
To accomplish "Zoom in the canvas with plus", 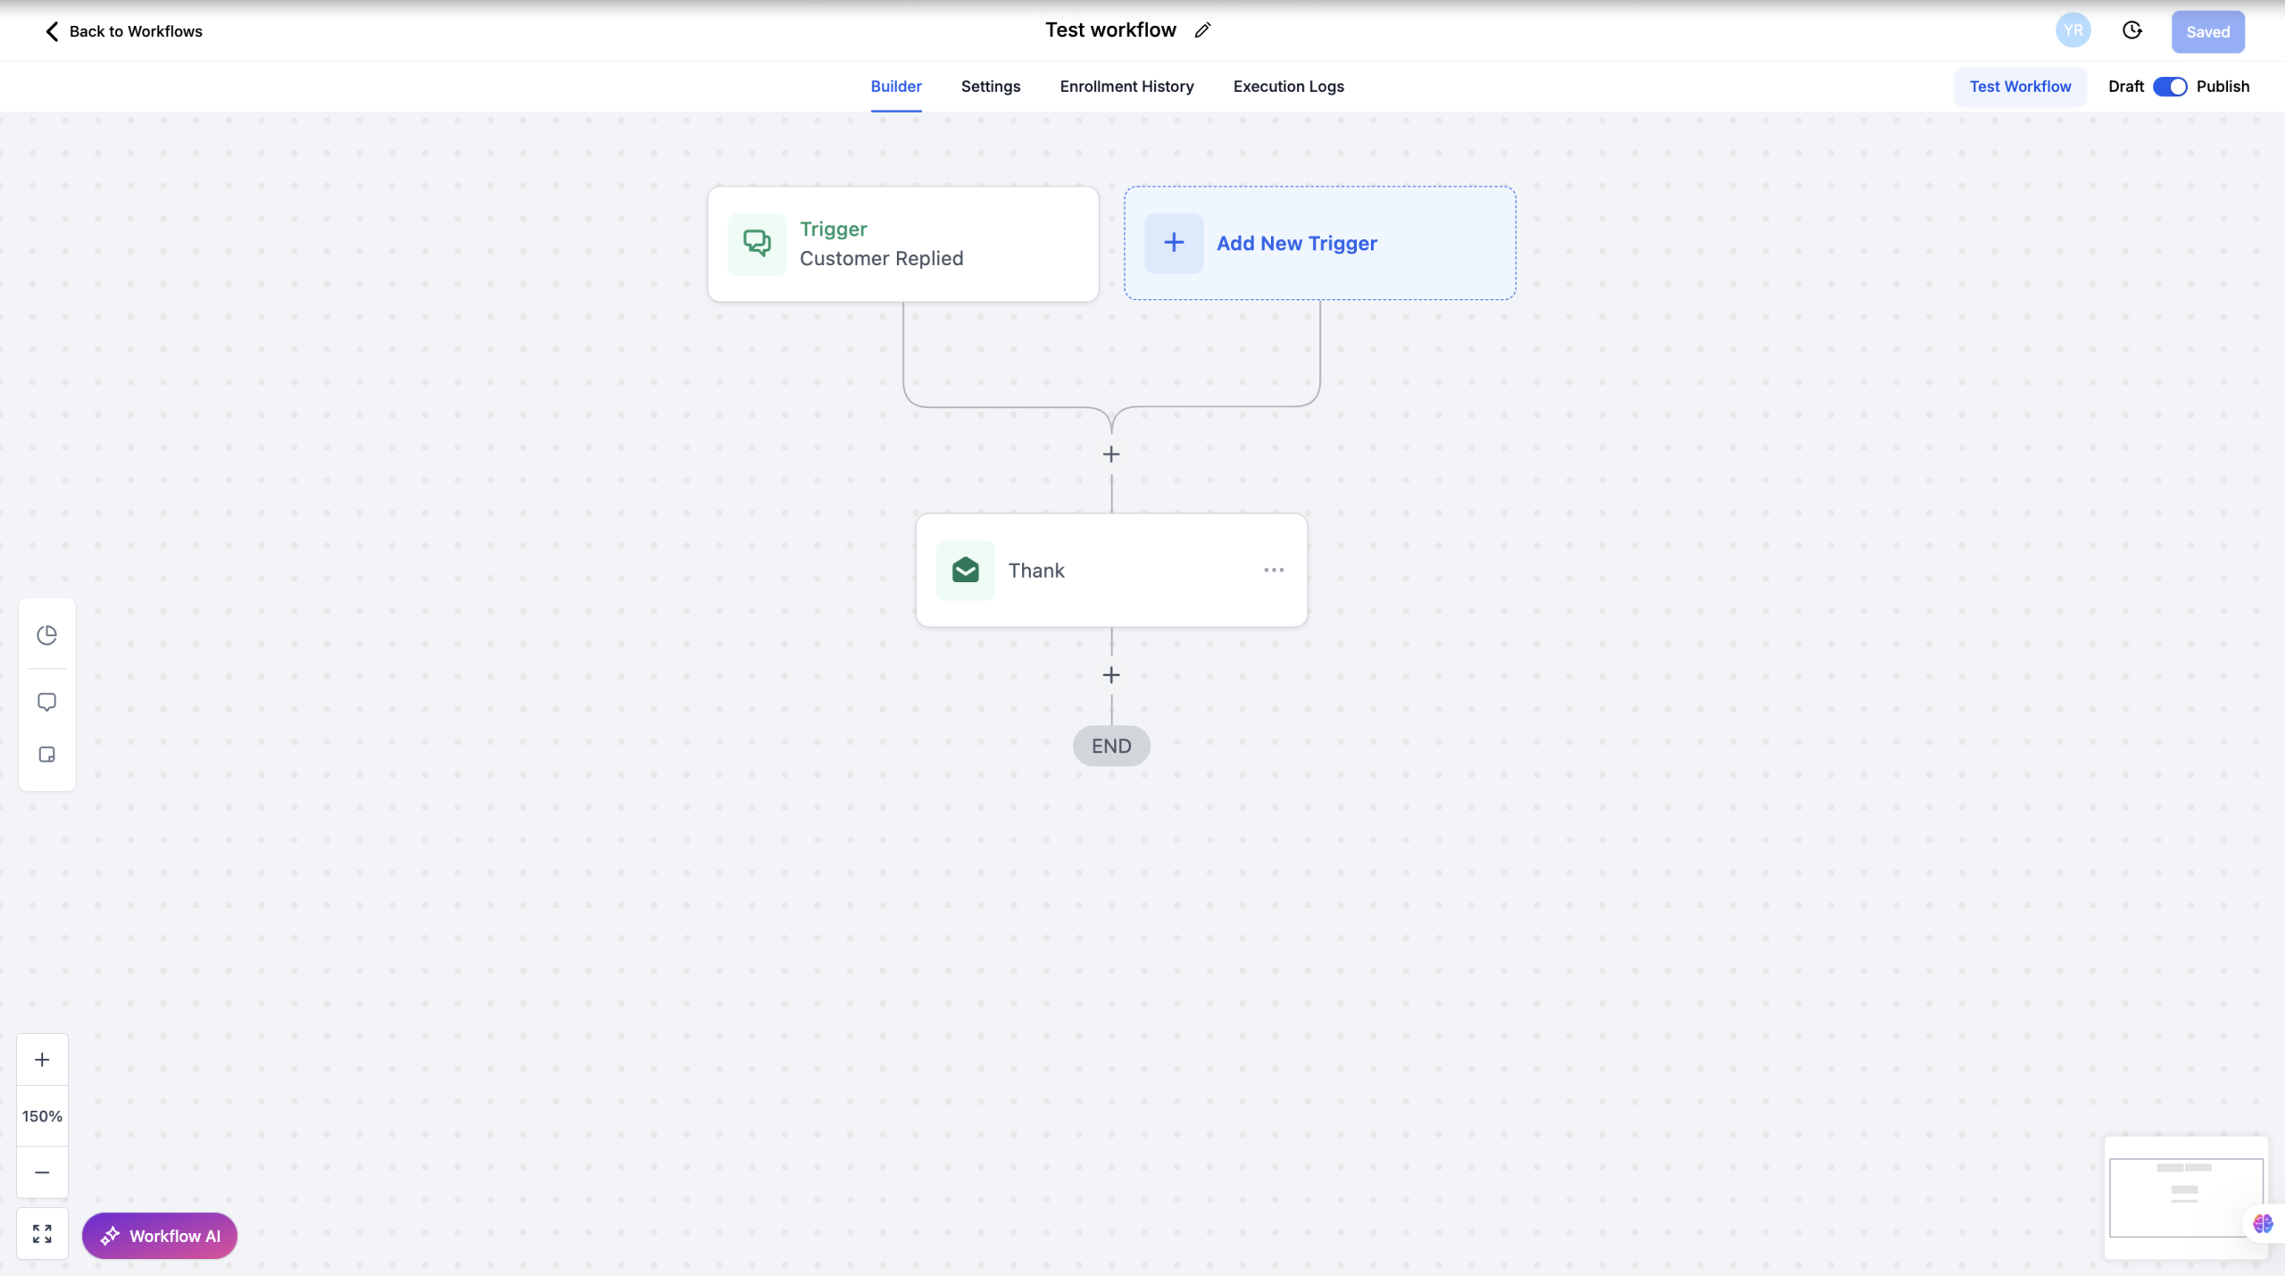I will tap(42, 1060).
